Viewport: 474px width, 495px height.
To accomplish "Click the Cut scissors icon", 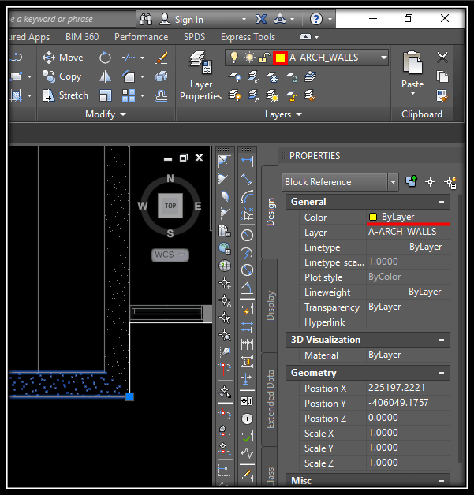I will pos(442,58).
